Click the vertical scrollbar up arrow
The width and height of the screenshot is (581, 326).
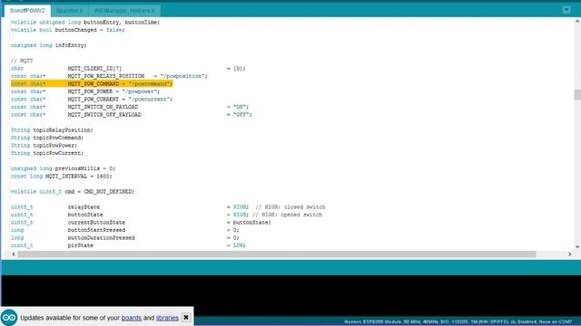577,22
